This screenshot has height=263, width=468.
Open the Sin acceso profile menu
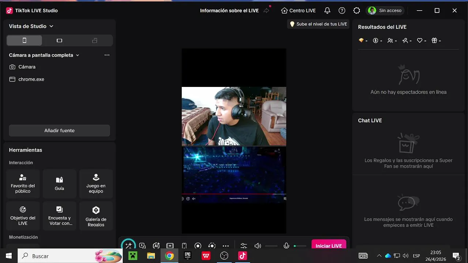385,11
